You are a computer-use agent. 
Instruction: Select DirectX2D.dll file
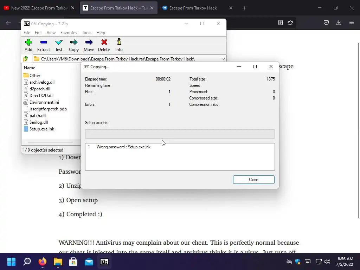pyautogui.click(x=38, y=95)
